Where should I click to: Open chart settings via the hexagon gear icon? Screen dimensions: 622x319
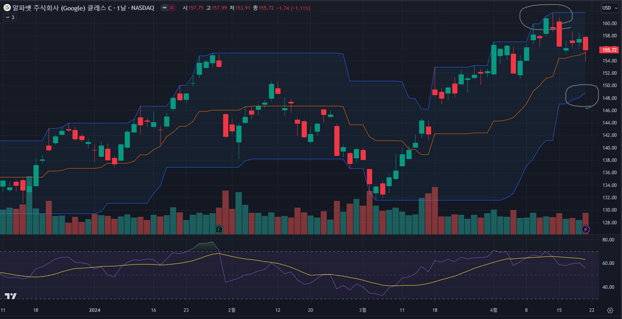(610, 310)
